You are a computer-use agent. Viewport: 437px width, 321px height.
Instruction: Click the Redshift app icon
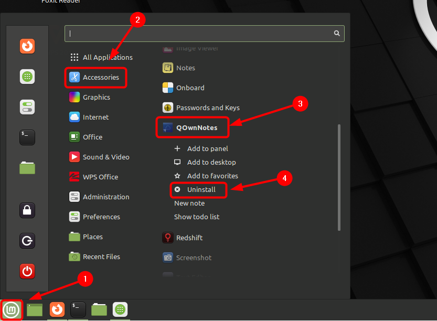pos(168,238)
